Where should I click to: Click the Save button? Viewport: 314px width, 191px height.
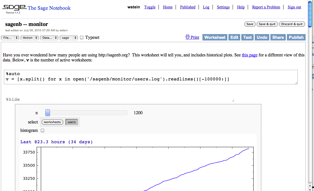point(250,24)
